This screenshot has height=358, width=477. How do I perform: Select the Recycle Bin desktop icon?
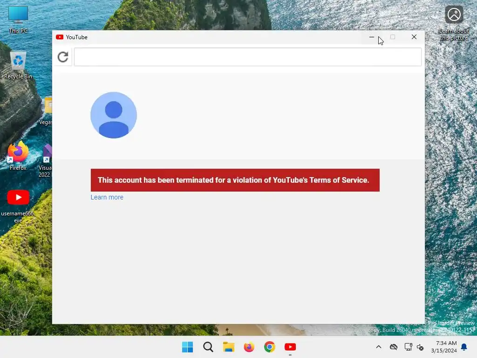click(18, 65)
